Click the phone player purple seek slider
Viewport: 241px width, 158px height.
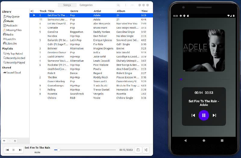[x=204, y=79]
